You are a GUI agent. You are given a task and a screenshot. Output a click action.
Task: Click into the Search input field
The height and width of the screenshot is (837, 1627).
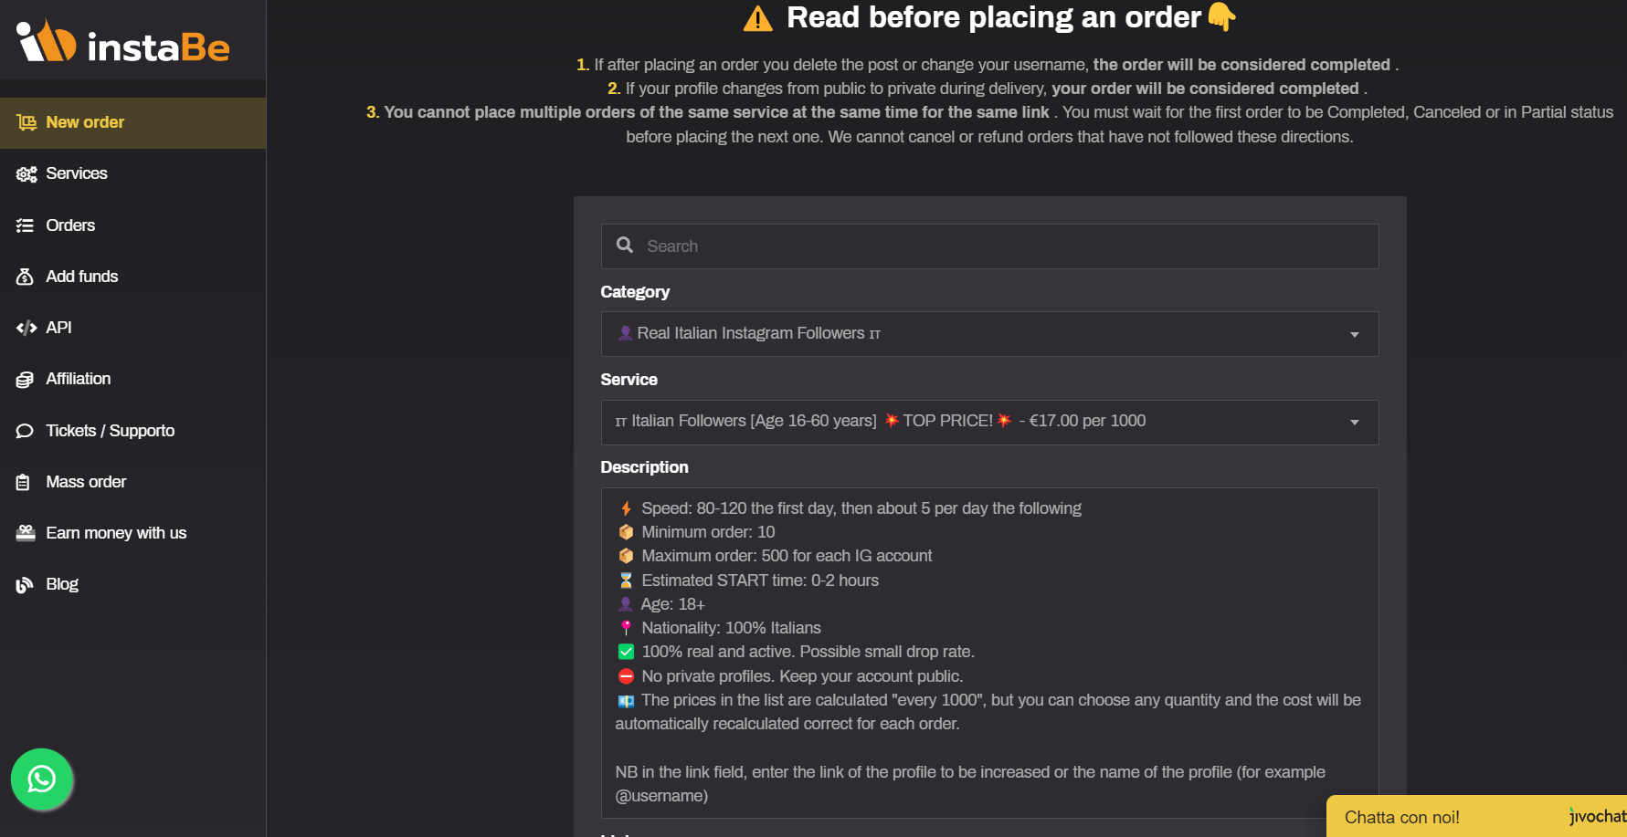click(1005, 246)
